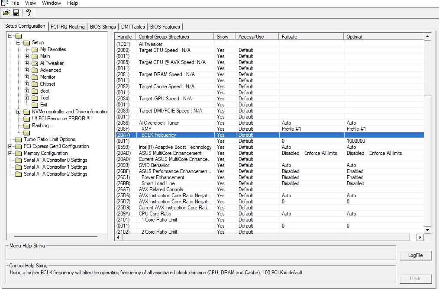Switch to the PCI IRQ Routing tab
439x289 pixels.
pyautogui.click(x=68, y=27)
